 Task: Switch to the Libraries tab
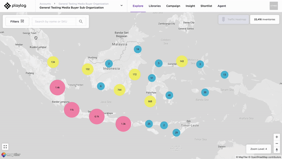[155, 6]
